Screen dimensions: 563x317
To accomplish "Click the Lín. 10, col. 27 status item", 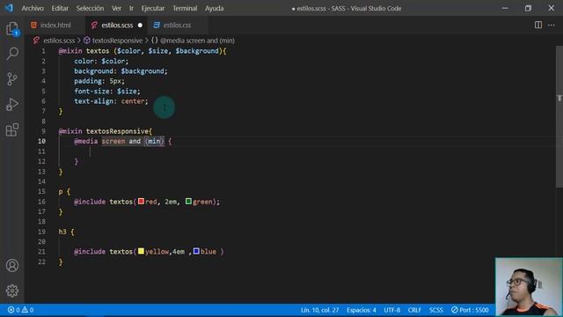I will (319, 310).
